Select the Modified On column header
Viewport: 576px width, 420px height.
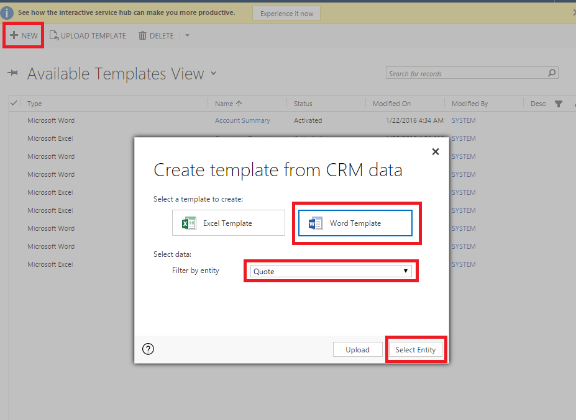coord(393,103)
